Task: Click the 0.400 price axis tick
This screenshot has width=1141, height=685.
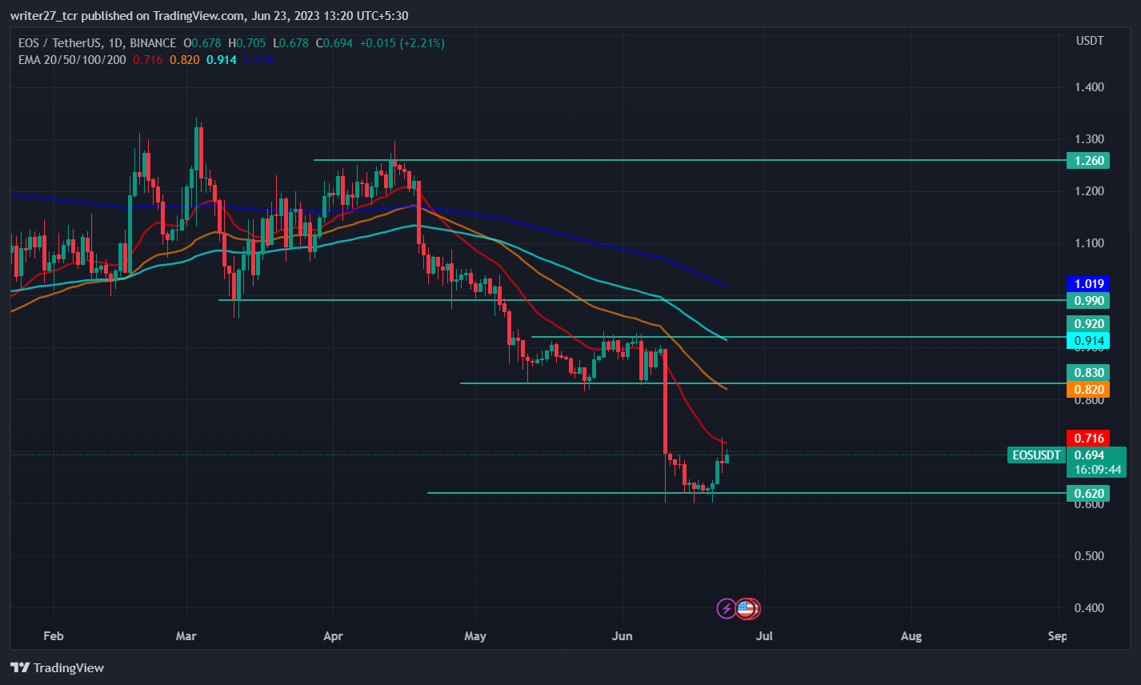Action: [x=1089, y=608]
